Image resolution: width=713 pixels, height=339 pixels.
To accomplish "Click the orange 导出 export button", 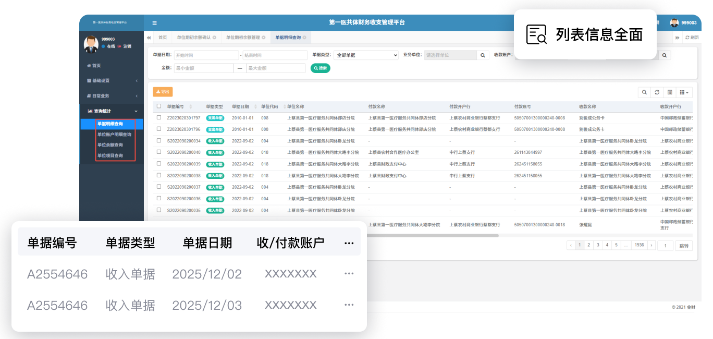I will tap(163, 92).
